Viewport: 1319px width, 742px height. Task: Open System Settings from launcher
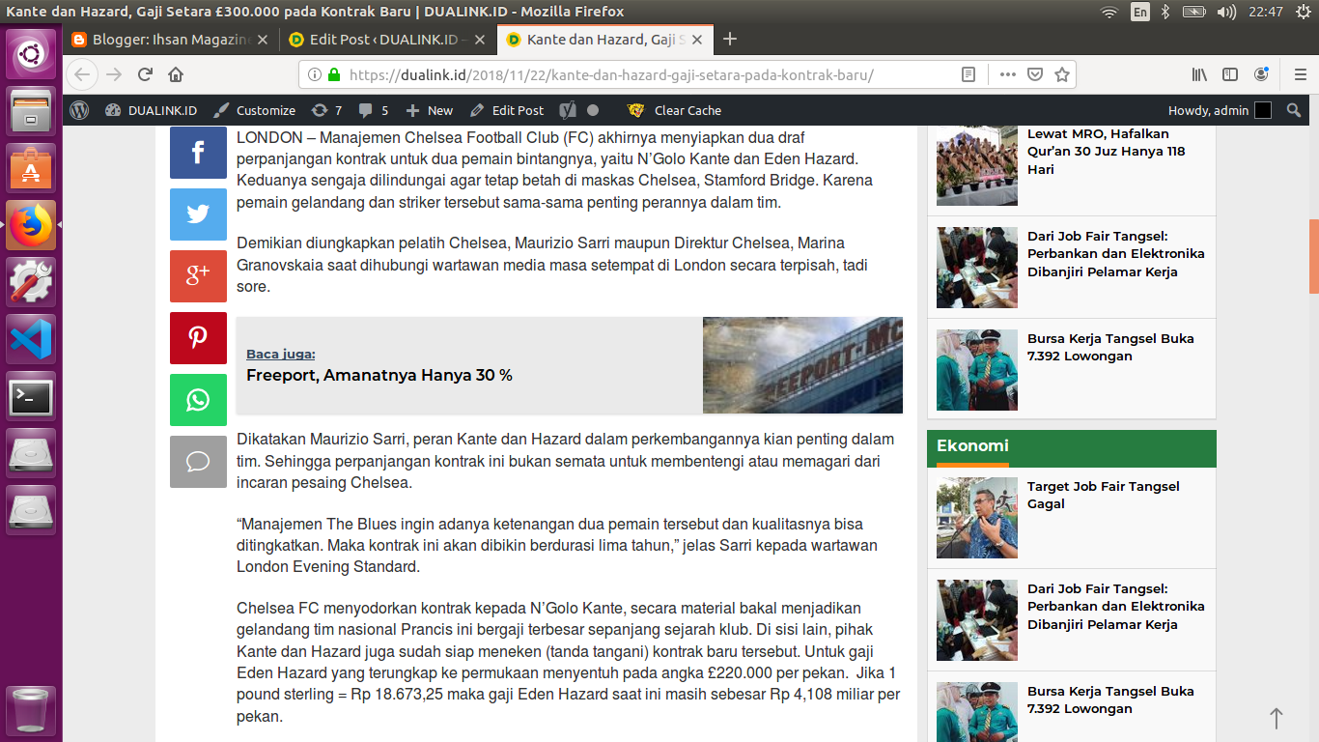coord(32,282)
